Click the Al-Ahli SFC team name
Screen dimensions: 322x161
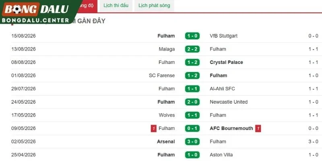223,89
